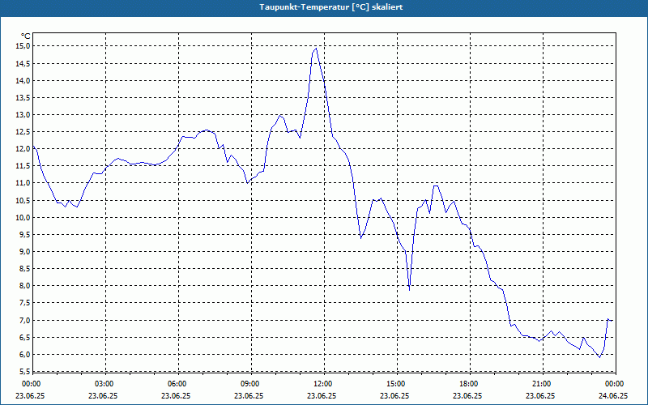Screen dimensions: 648x405
Task: Click the 21:00 time axis label
Action: click(x=542, y=384)
